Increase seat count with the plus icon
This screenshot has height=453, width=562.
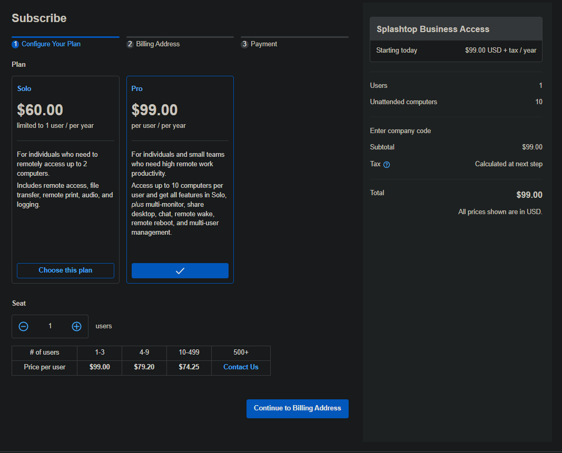pos(76,326)
